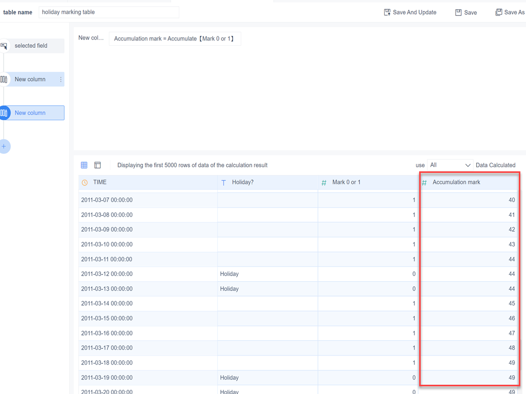Edit the Accumulation mark formula box
This screenshot has width=526, height=394.
[175, 38]
